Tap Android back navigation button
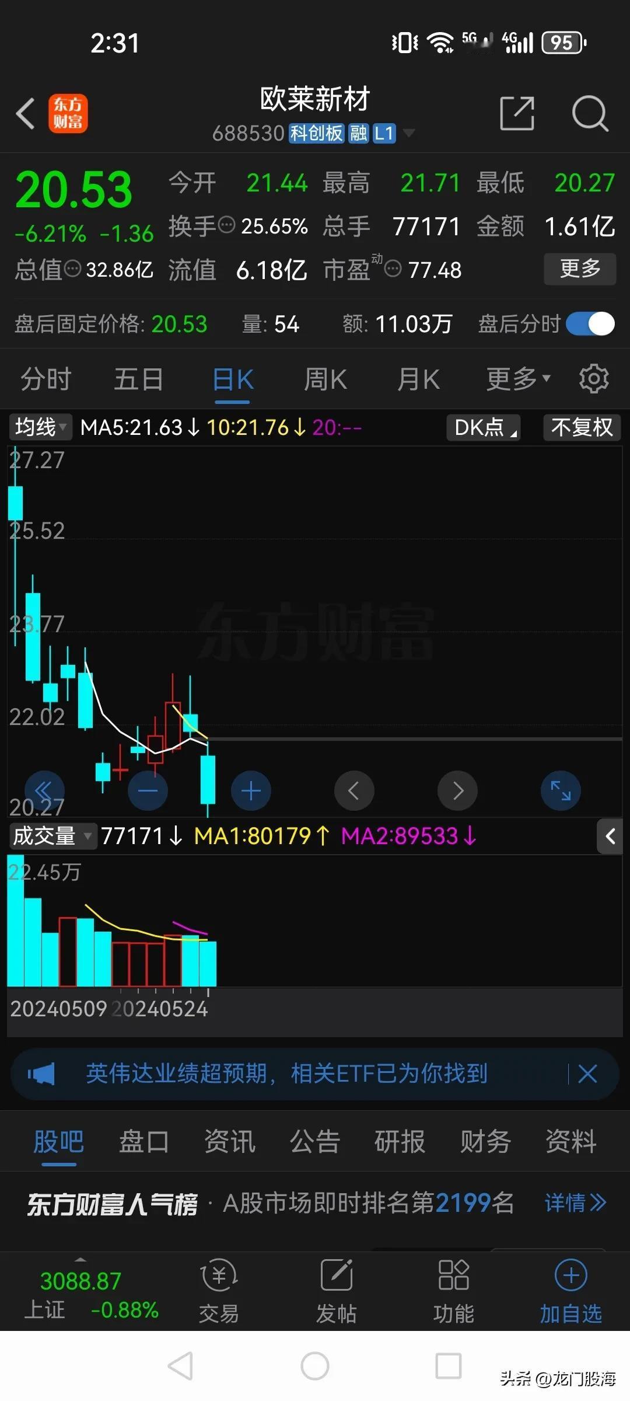Viewport: 630px width, 1401px height. click(x=180, y=1366)
